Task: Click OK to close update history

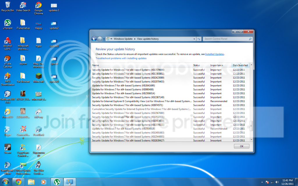Action: point(242,146)
